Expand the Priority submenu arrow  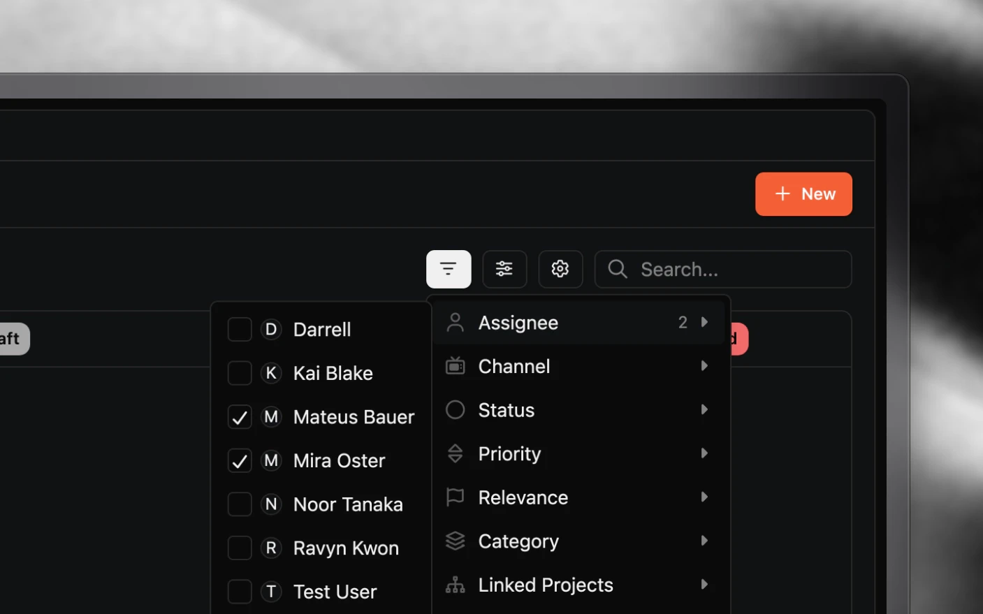pos(704,453)
